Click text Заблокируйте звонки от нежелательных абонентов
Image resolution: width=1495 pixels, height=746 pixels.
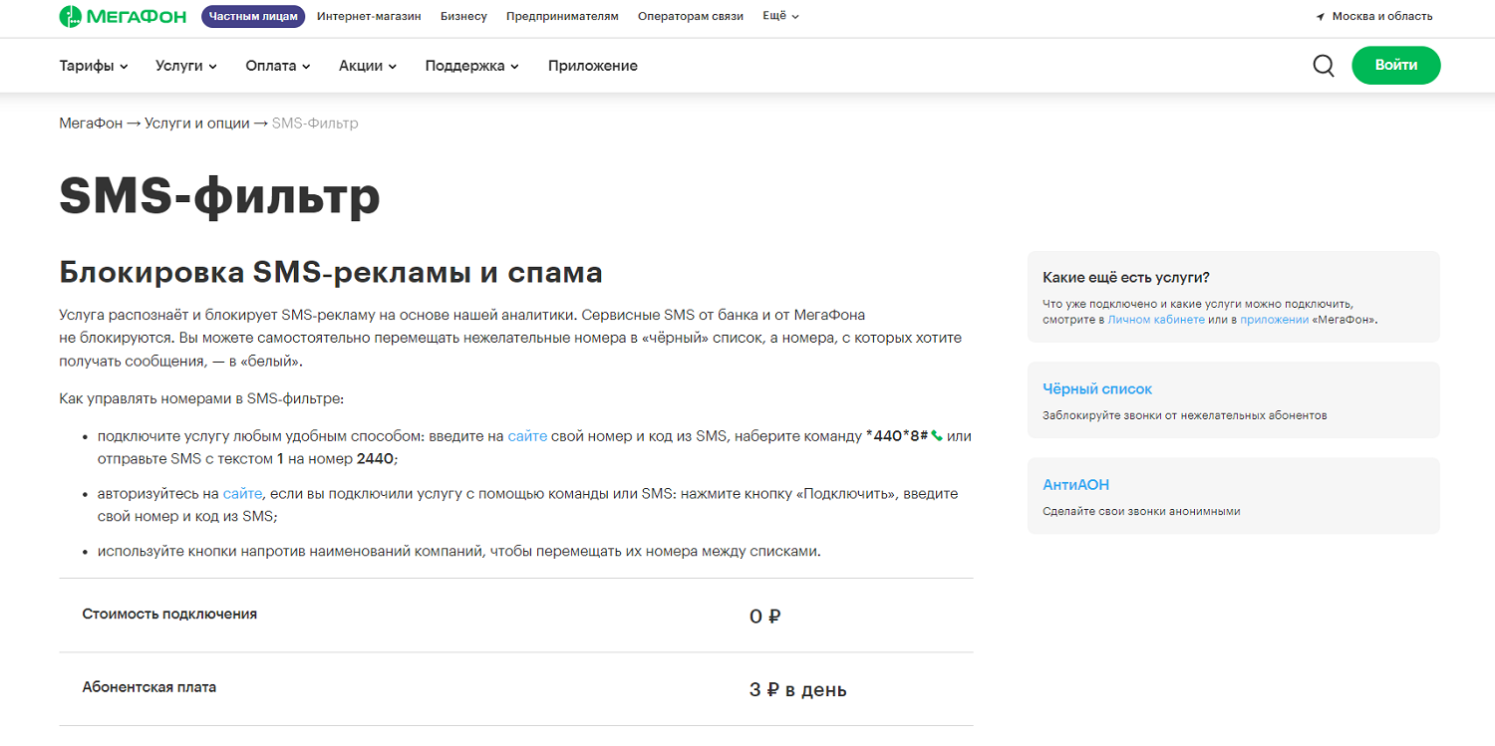(1185, 415)
